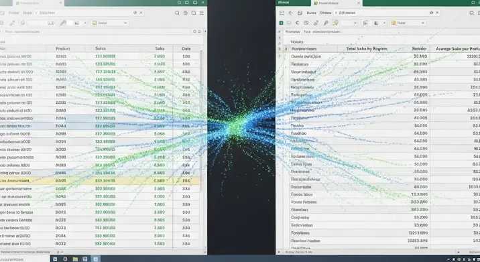The image size is (480, 262).
Task: Select the "Date" column header in left window
Action: point(186,48)
